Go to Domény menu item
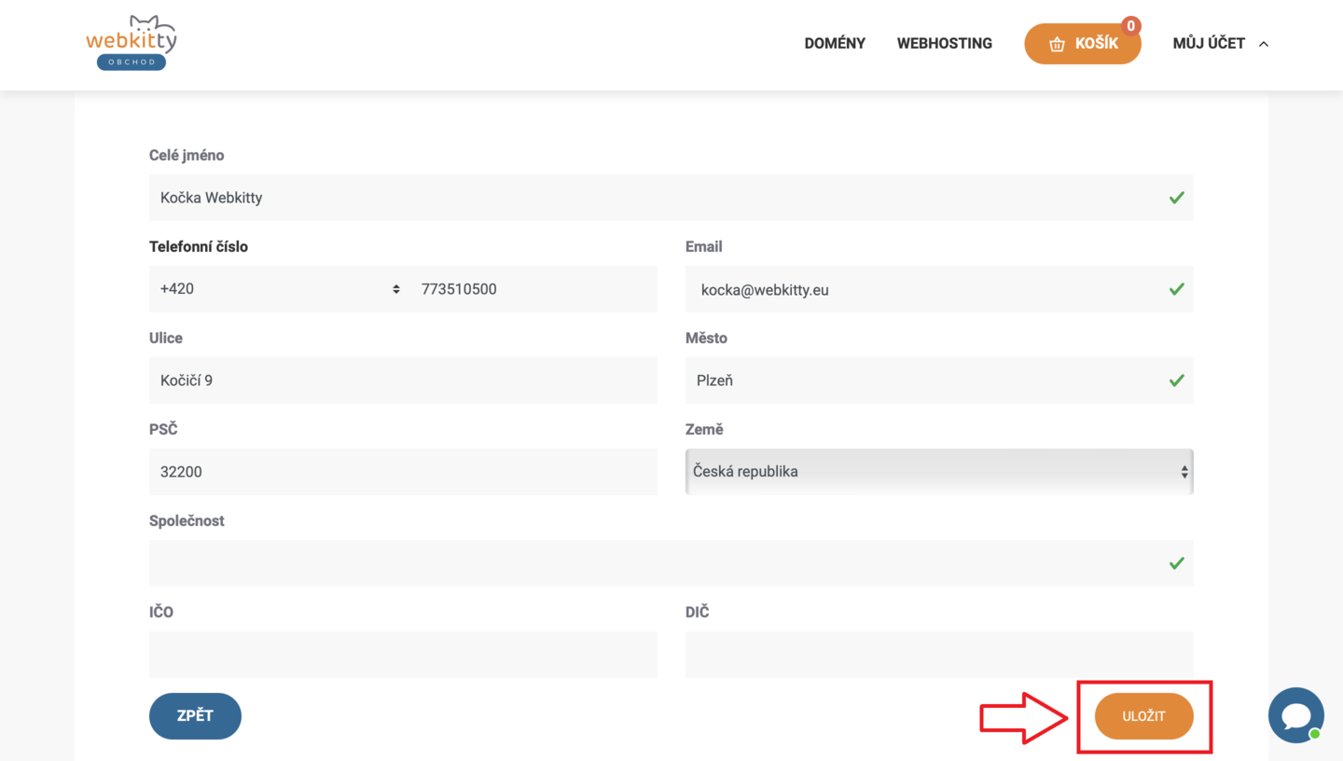Screen dimensions: 1343x761 835,44
